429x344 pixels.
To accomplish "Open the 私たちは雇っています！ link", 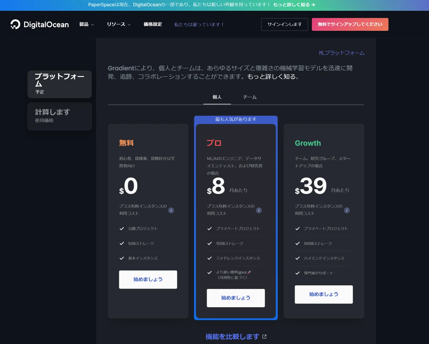I will [199, 25].
